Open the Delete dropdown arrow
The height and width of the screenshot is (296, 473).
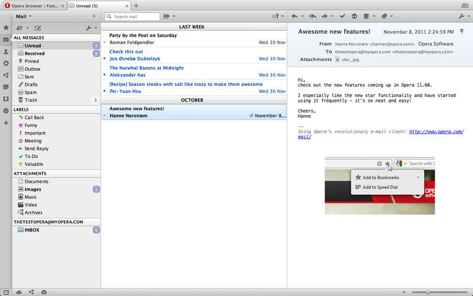point(374,17)
